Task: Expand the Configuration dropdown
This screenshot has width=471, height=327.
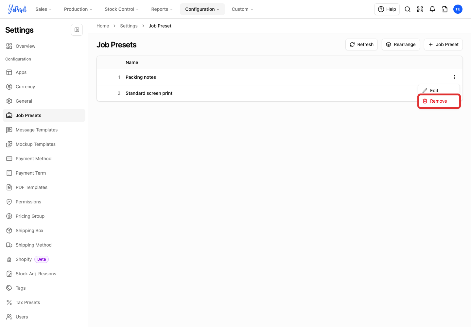Action: coord(202,9)
